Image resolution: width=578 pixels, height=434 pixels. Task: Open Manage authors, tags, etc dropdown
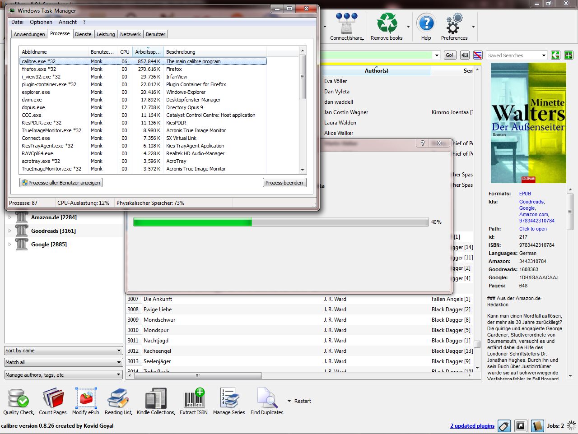64,375
